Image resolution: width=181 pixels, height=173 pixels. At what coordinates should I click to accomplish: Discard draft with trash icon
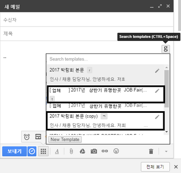pyautogui.click(x=151, y=151)
